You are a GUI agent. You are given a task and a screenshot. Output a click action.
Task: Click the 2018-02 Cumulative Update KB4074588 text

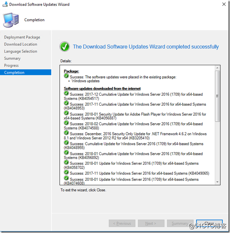133,126
